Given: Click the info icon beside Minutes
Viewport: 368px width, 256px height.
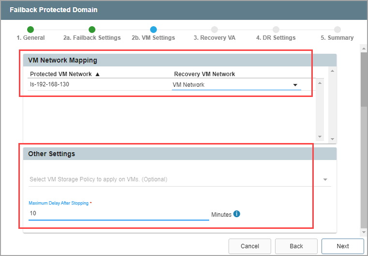Looking at the screenshot, I should [237, 214].
